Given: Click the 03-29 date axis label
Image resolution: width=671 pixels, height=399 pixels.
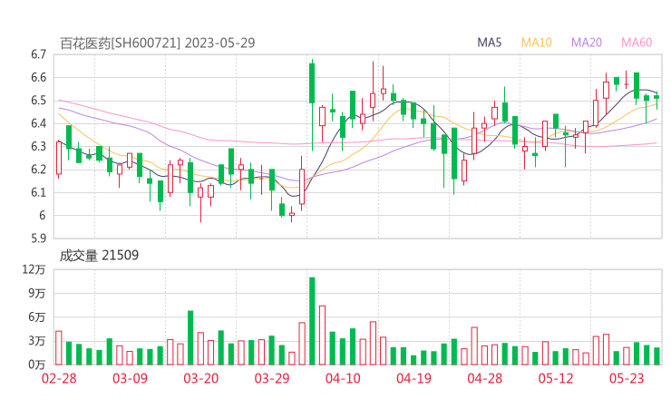Looking at the screenshot, I should pyautogui.click(x=272, y=378).
